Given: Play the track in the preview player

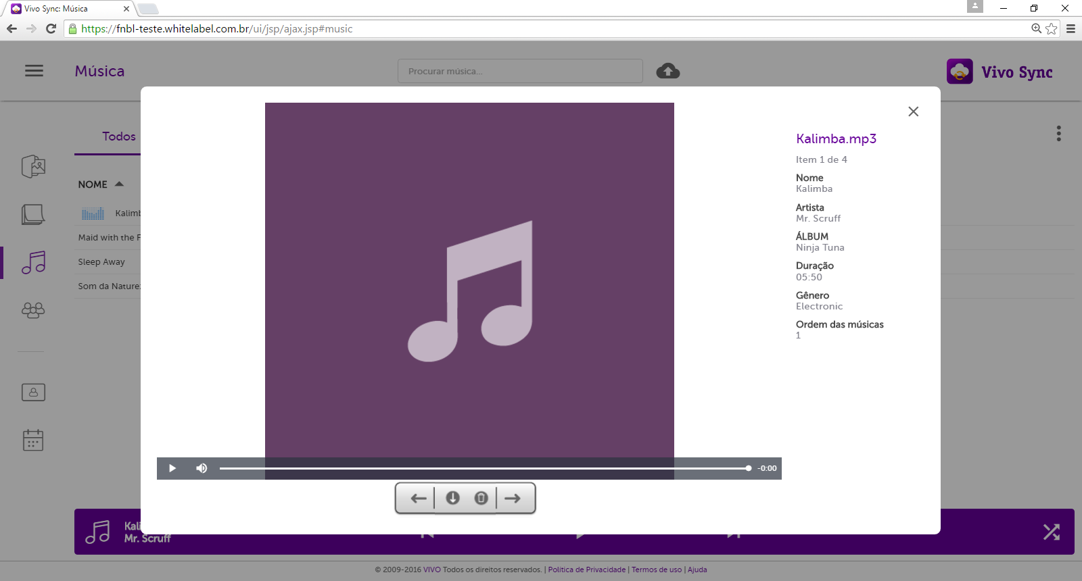Looking at the screenshot, I should tap(172, 468).
